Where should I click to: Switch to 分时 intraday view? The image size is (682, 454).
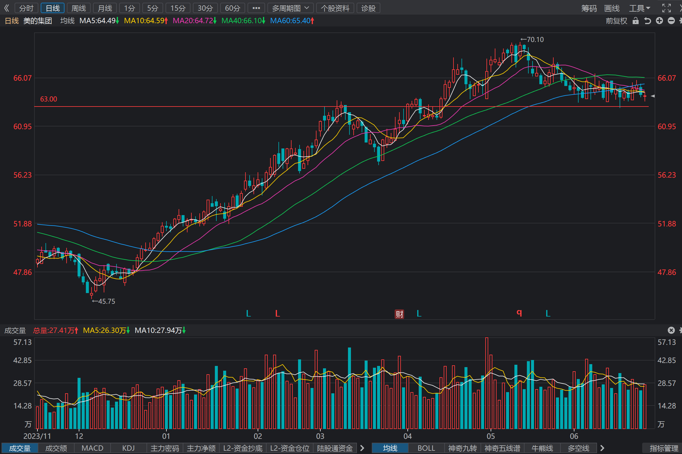[26, 8]
